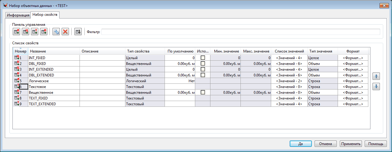Tick the limits checkbox in DBL_EXTENDED row

[x=203, y=75]
